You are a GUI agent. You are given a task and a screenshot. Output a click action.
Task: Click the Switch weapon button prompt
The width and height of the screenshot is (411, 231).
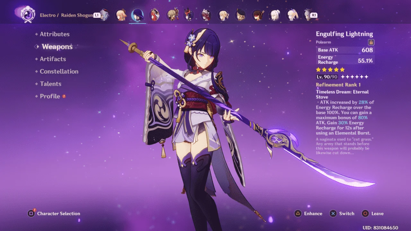pyautogui.click(x=342, y=213)
